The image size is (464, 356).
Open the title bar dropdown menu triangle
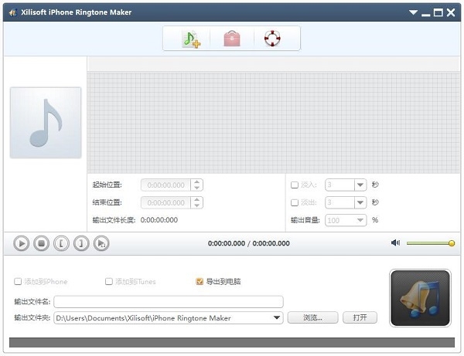(x=413, y=12)
